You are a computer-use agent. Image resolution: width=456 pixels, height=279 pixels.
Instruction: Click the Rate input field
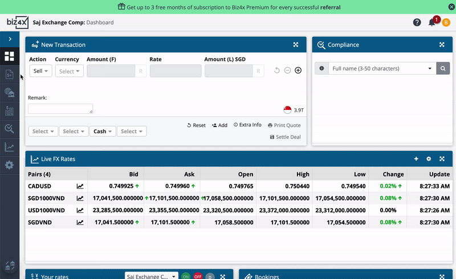coord(176,71)
